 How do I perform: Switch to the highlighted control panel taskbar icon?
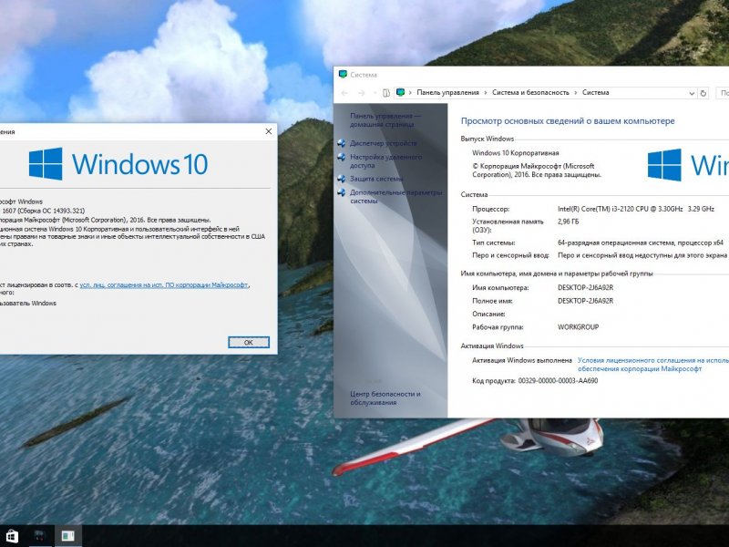click(67, 536)
